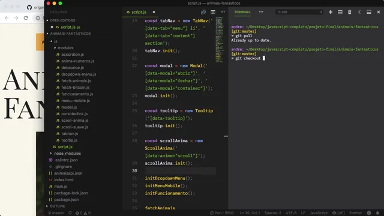Screen dimensions: 384x216
Task: Click Prettier status bar item
Action: tap(356, 213)
